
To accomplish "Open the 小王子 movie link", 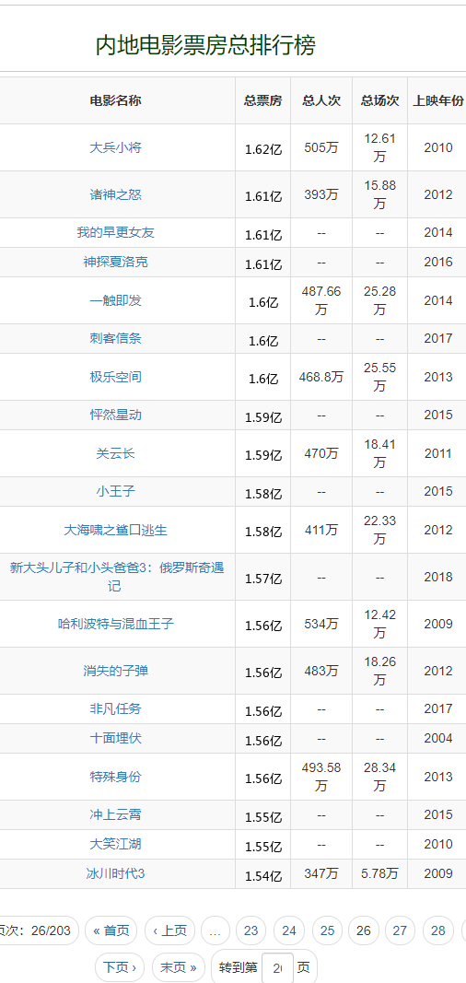I will (116, 492).
